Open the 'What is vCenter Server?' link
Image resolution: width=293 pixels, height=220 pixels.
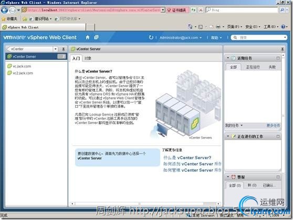click(x=187, y=158)
